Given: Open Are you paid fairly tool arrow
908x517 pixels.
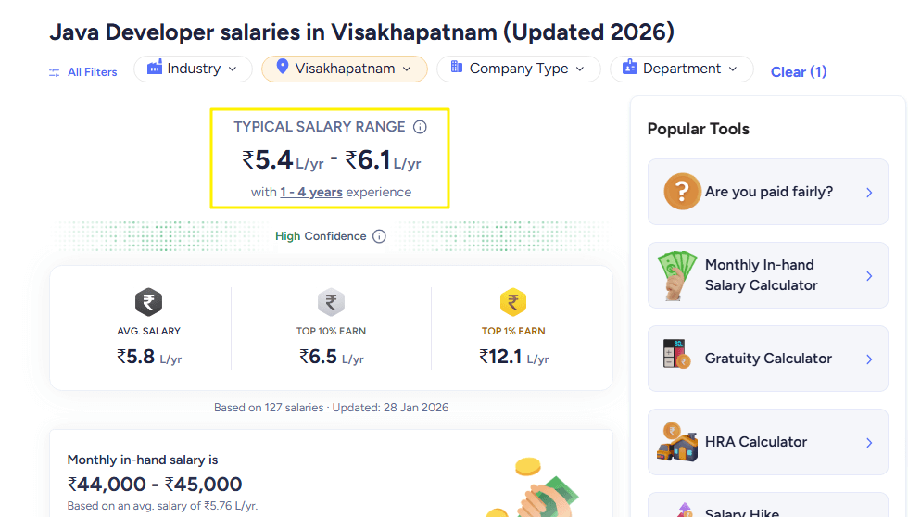Looking at the screenshot, I should click(x=869, y=192).
